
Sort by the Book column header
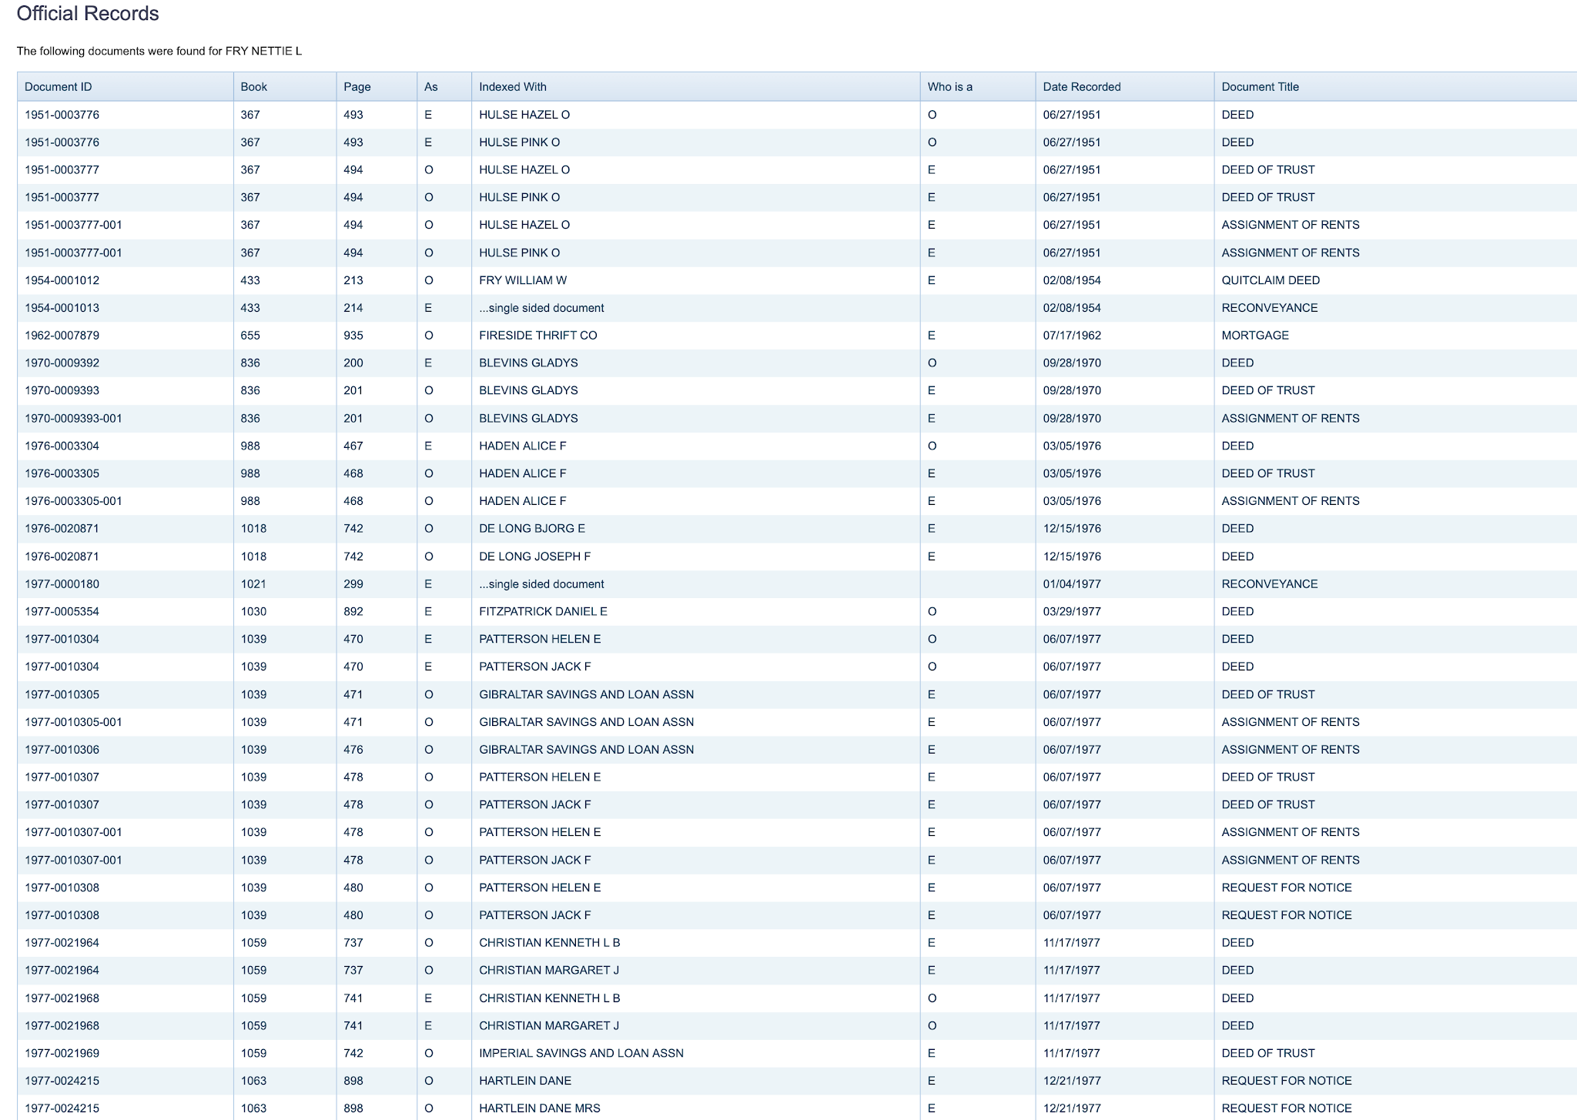(x=253, y=87)
